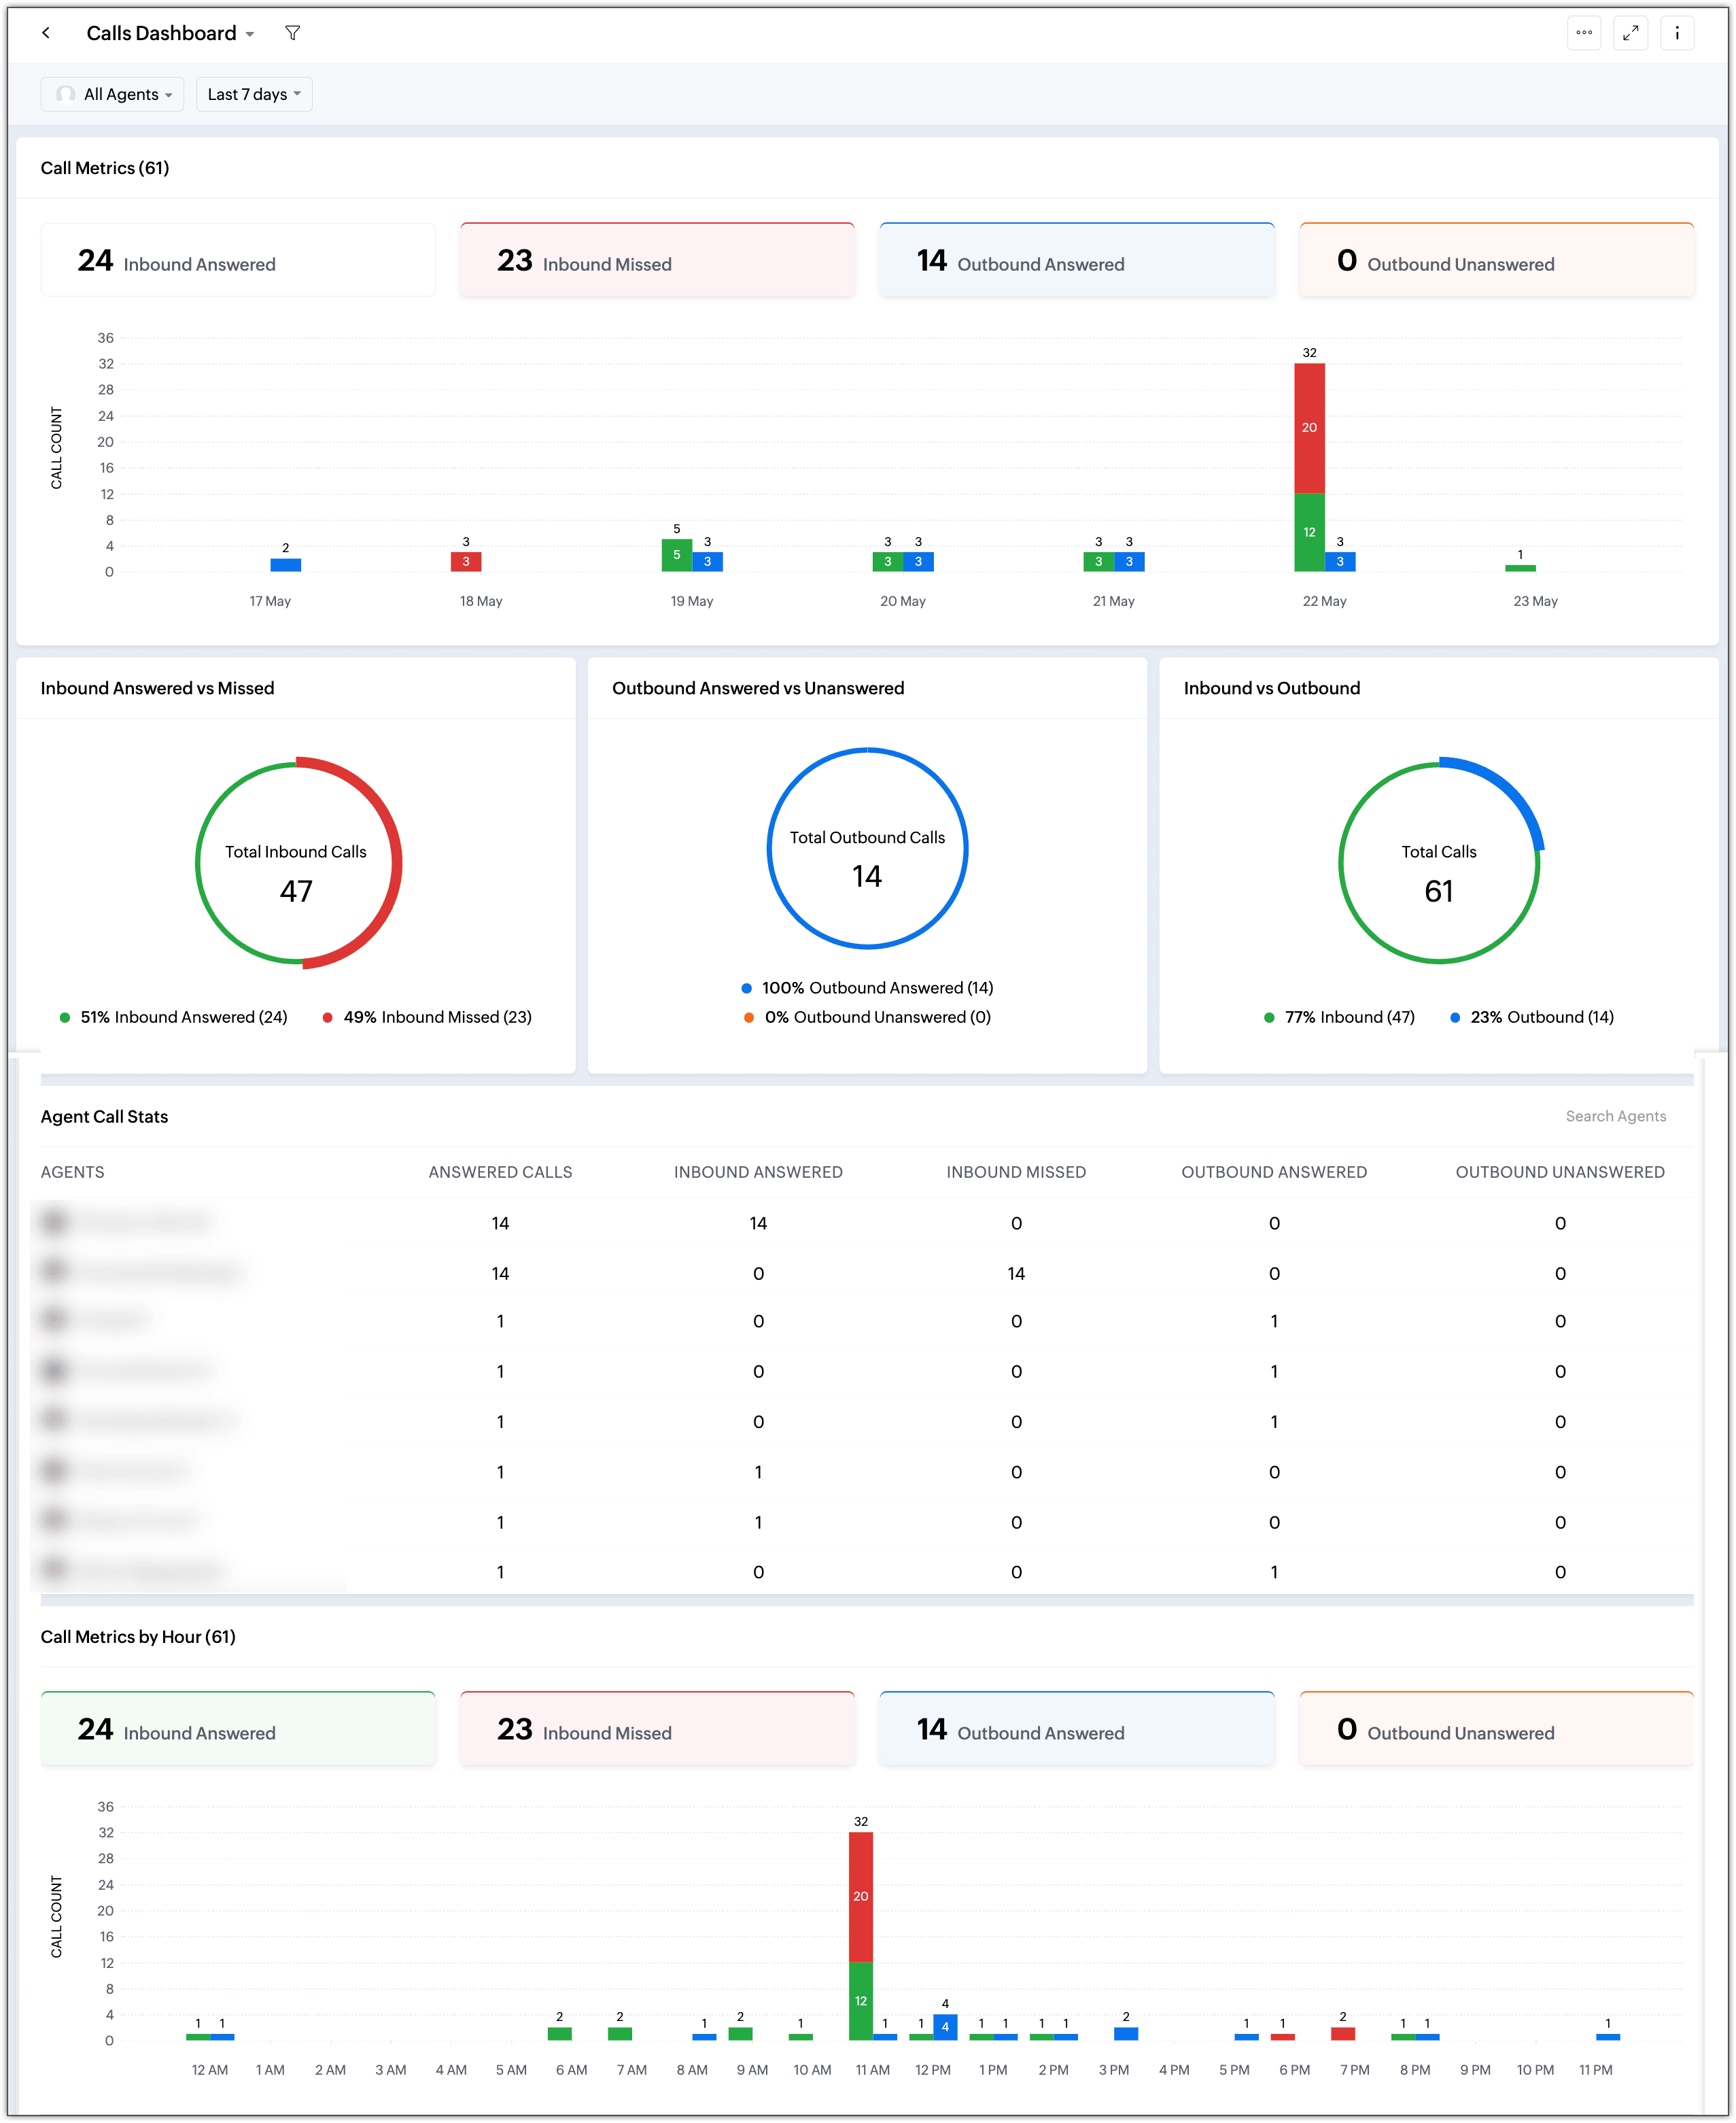The width and height of the screenshot is (1736, 2123).
Task: Click the All Agents avatar icon
Action: click(66, 94)
